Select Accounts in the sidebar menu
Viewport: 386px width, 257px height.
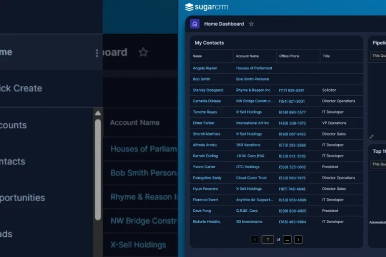(14, 125)
